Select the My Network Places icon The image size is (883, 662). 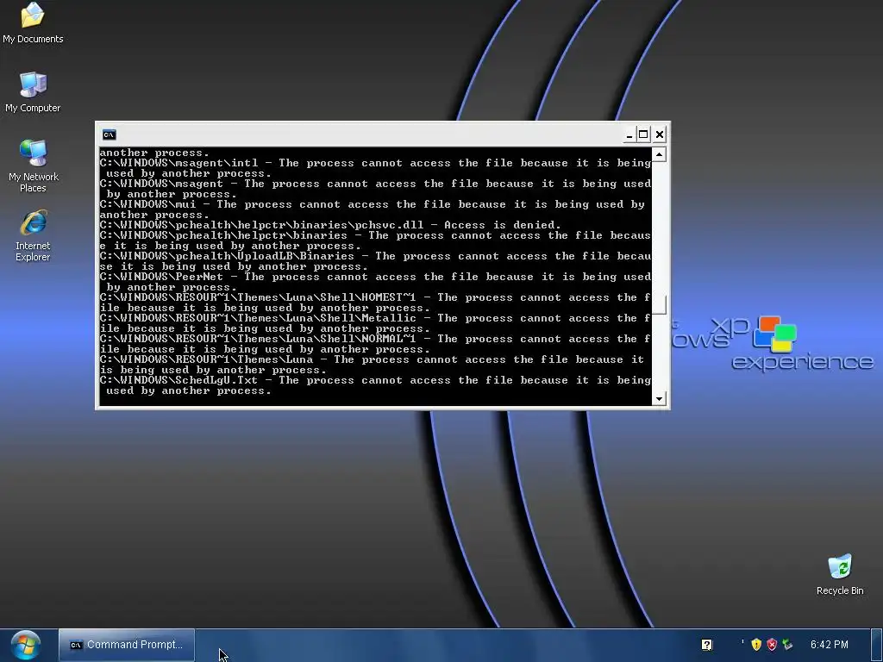coord(34,166)
